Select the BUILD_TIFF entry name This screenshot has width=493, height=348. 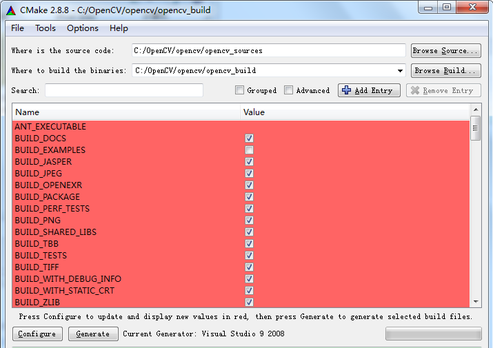point(37,267)
